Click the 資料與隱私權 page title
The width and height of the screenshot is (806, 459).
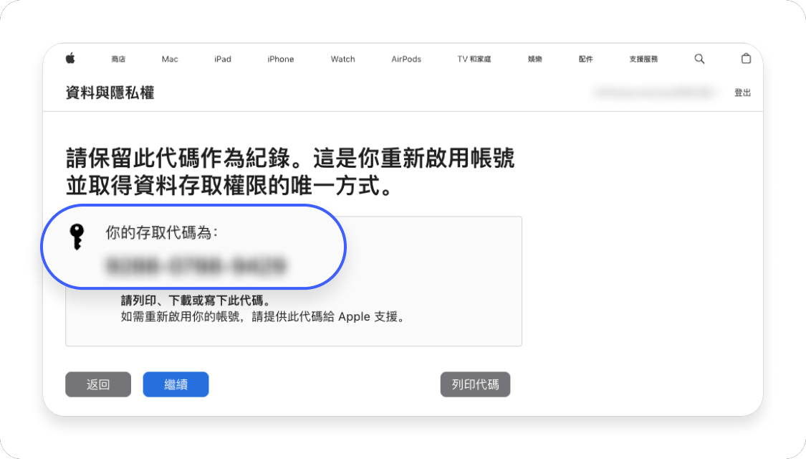(110, 93)
